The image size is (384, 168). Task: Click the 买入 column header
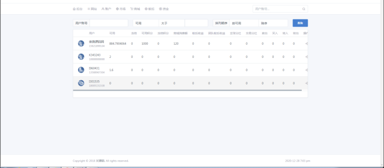click(275, 33)
